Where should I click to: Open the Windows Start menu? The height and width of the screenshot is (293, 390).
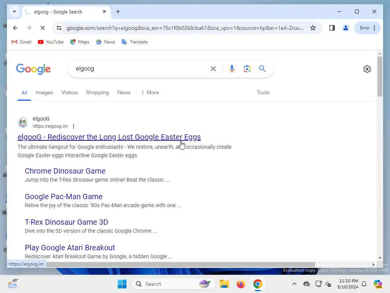tap(122, 284)
